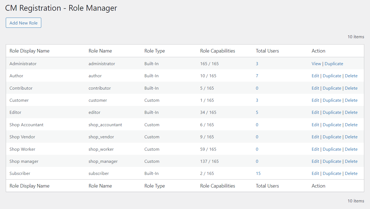Edit the Author role
370x209 pixels.
(x=315, y=76)
